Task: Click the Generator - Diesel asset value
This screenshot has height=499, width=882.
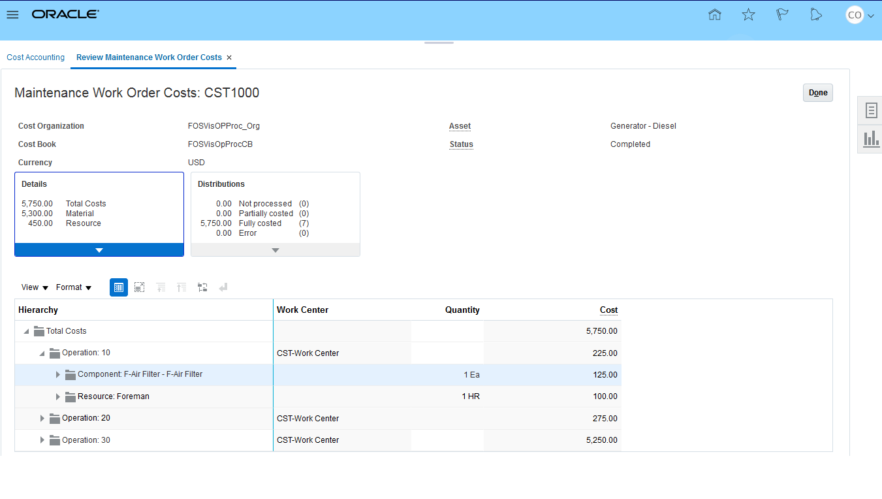Action: coord(643,126)
